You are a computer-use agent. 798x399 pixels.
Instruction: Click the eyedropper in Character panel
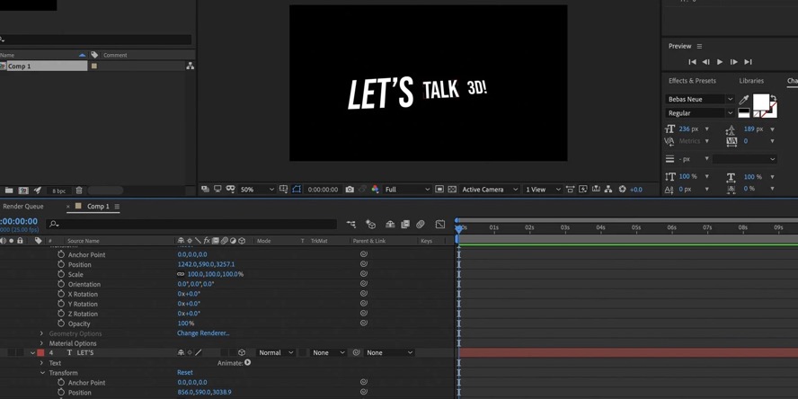(744, 100)
